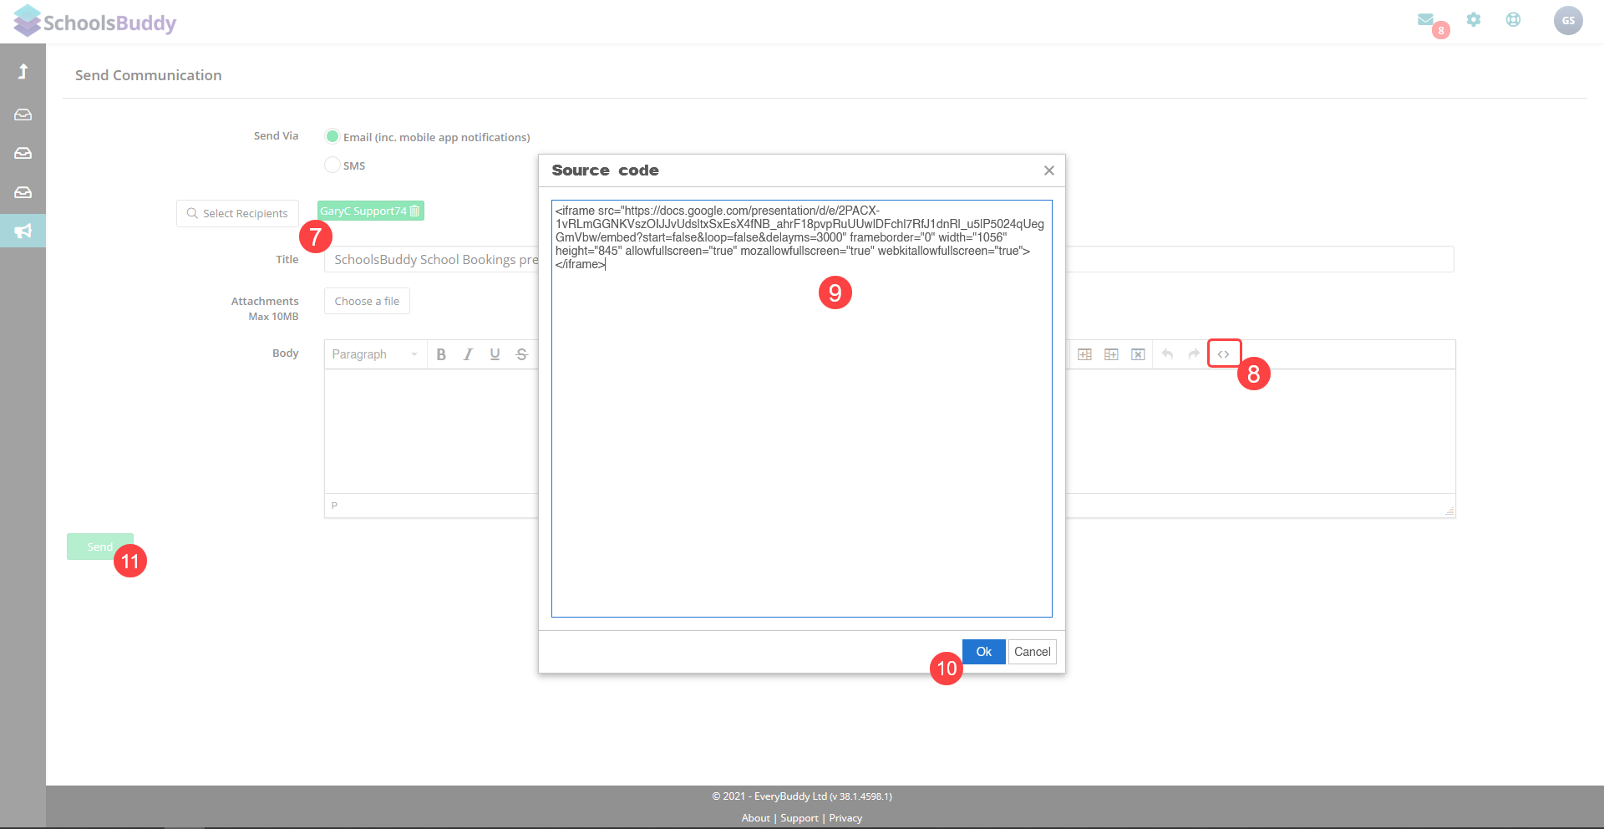Viewport: 1604px width, 829px height.
Task: Toggle bold formatting in body editor
Action: [x=441, y=354]
